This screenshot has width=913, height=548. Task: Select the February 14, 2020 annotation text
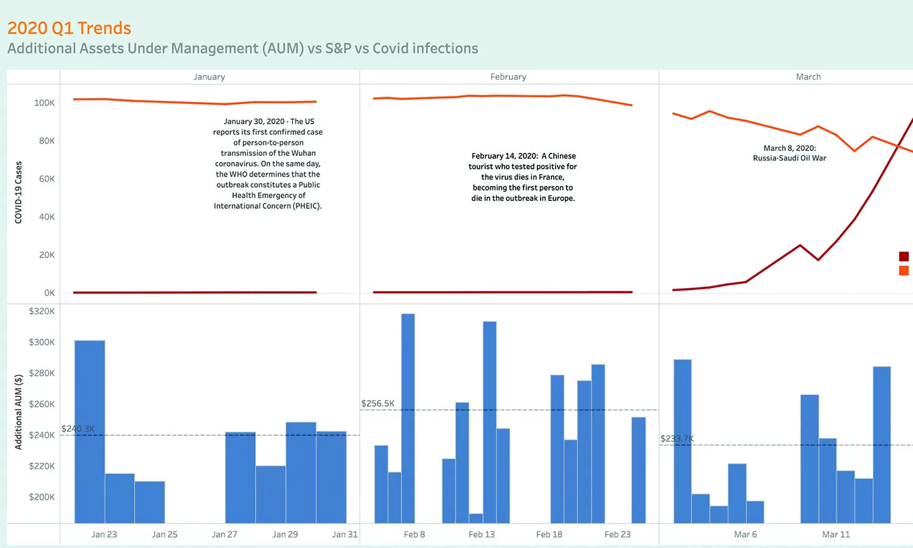coord(523,177)
